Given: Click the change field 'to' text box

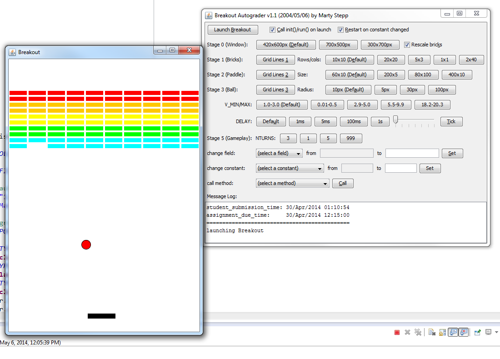Looking at the screenshot, I should 412,154.
